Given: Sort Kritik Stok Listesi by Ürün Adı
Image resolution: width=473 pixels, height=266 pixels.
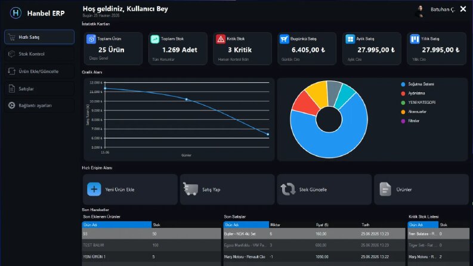Looking at the screenshot, I should (x=423, y=225).
